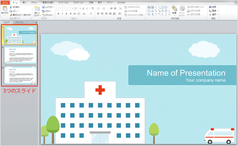Click the Paste (貼り付け) clipboard icon
The width and height of the screenshot is (238, 146).
point(5,9)
